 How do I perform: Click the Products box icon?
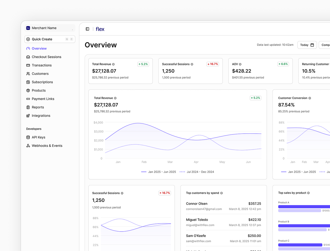point(28,91)
